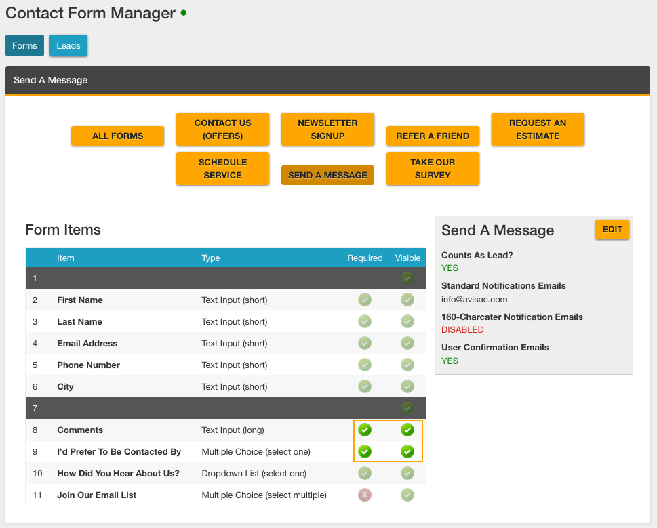Open the Forms tab
The height and width of the screenshot is (528, 657).
point(24,45)
